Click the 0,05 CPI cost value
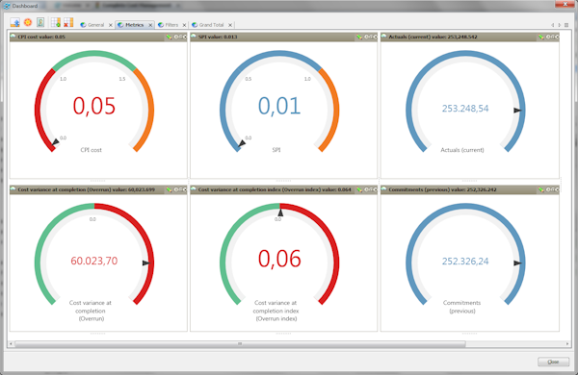Screen dimensions: 578x375 click(94, 106)
